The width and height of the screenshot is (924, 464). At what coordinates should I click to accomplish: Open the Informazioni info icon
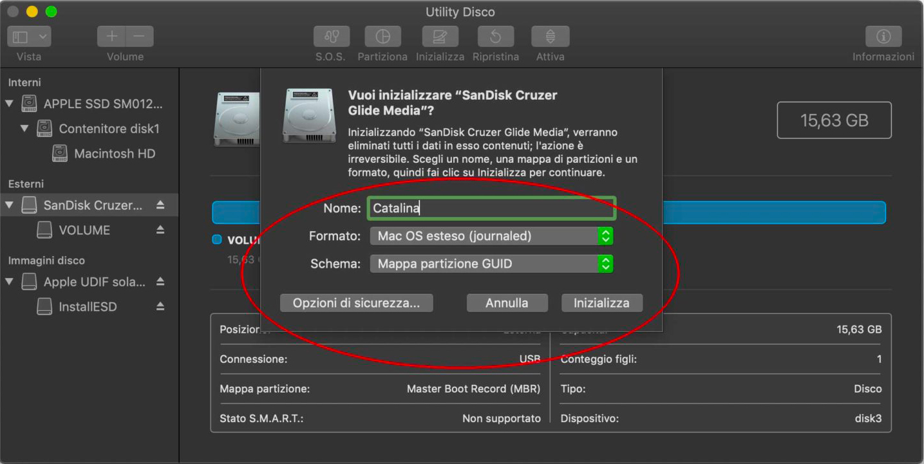(x=883, y=37)
